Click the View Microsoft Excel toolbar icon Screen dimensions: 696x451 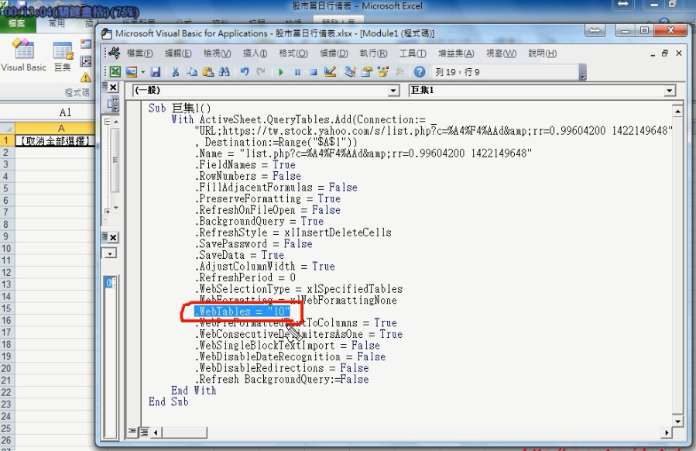point(115,72)
